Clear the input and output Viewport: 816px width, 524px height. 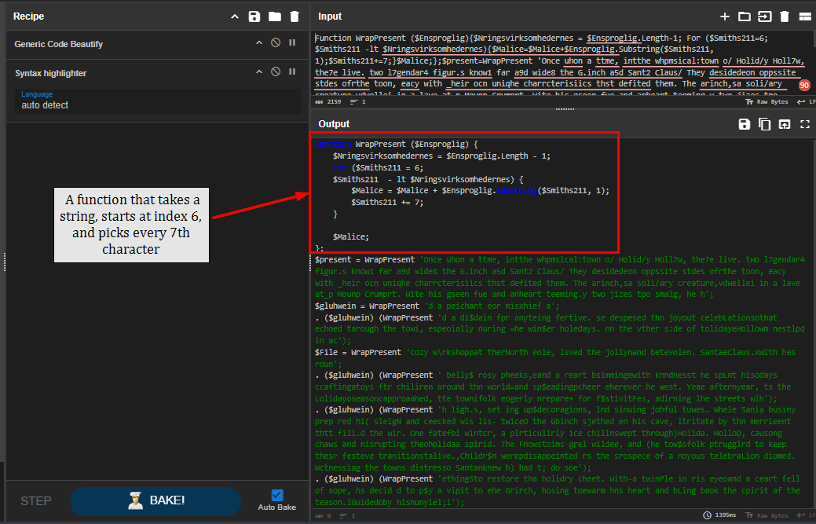(785, 16)
